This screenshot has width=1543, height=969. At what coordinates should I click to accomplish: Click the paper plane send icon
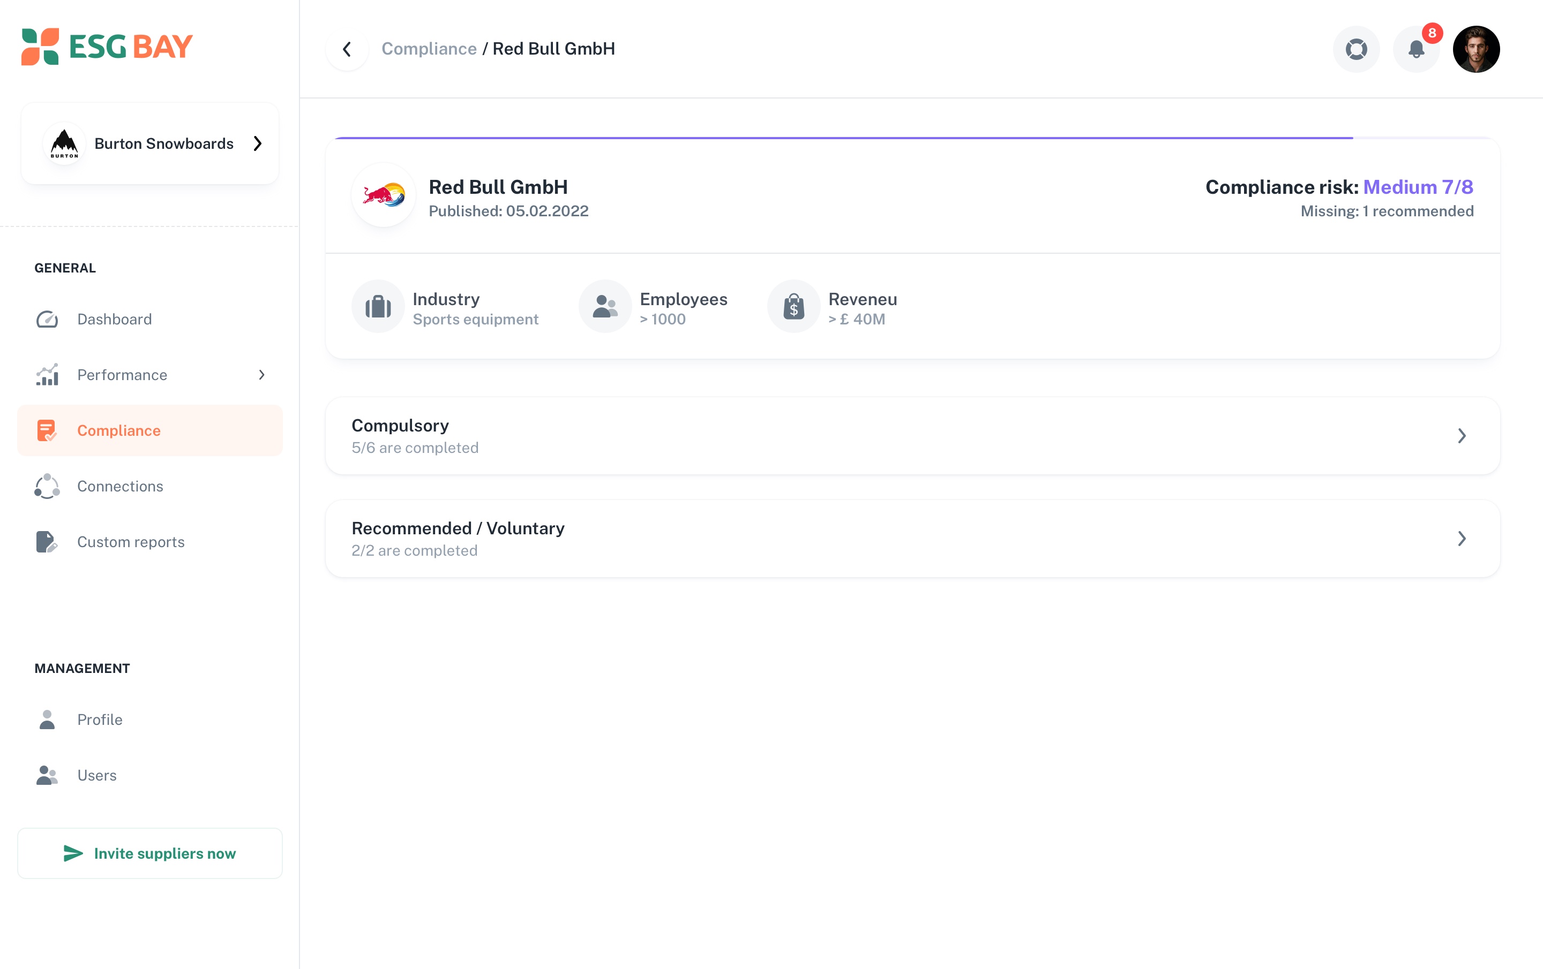point(73,853)
